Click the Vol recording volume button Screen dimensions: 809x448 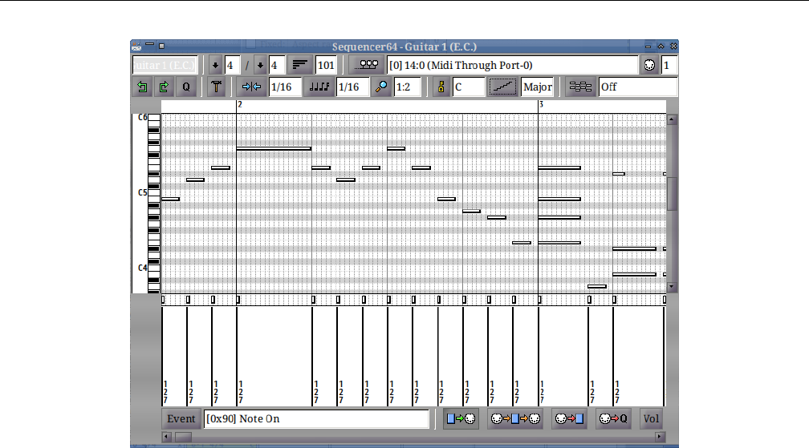coord(651,418)
